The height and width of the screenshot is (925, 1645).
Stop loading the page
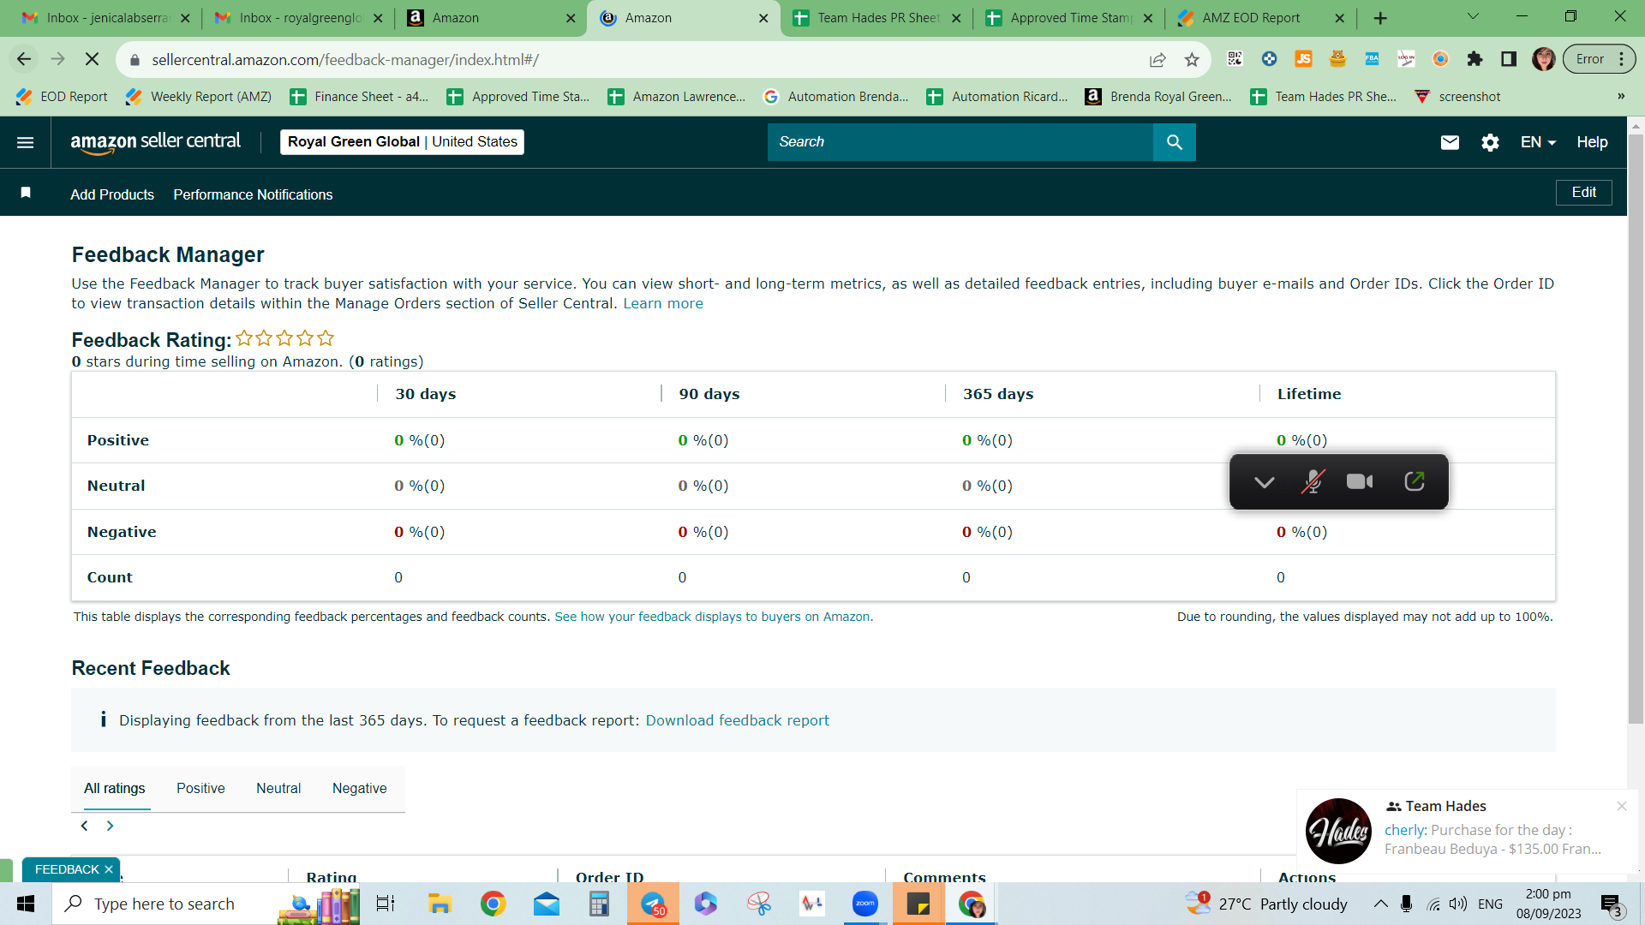coord(93,59)
